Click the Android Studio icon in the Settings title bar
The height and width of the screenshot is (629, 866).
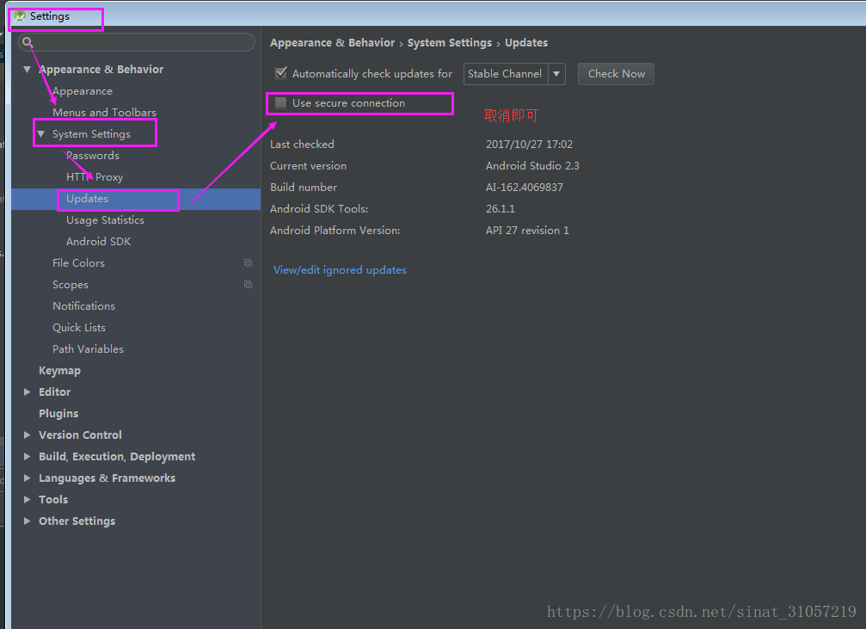[x=20, y=16]
